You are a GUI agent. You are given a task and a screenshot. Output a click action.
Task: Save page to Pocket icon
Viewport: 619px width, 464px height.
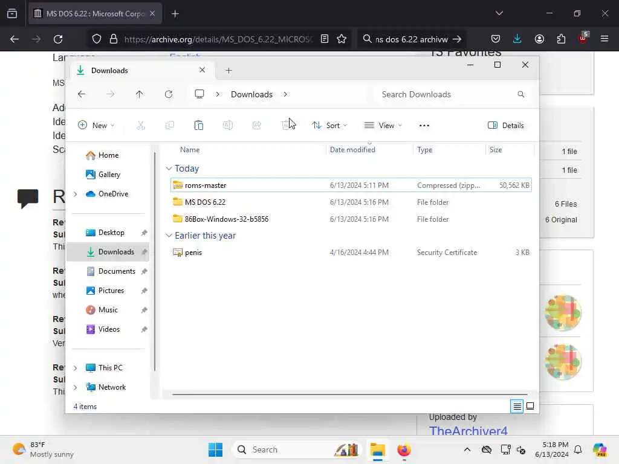496,39
